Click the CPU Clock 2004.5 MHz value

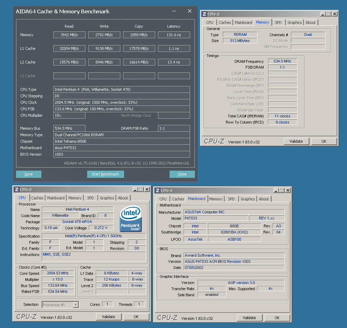(121, 102)
